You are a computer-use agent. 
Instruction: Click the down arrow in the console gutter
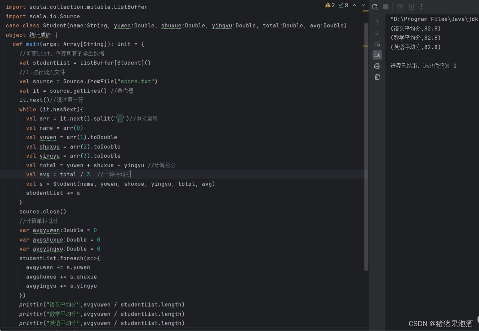pyautogui.click(x=377, y=33)
